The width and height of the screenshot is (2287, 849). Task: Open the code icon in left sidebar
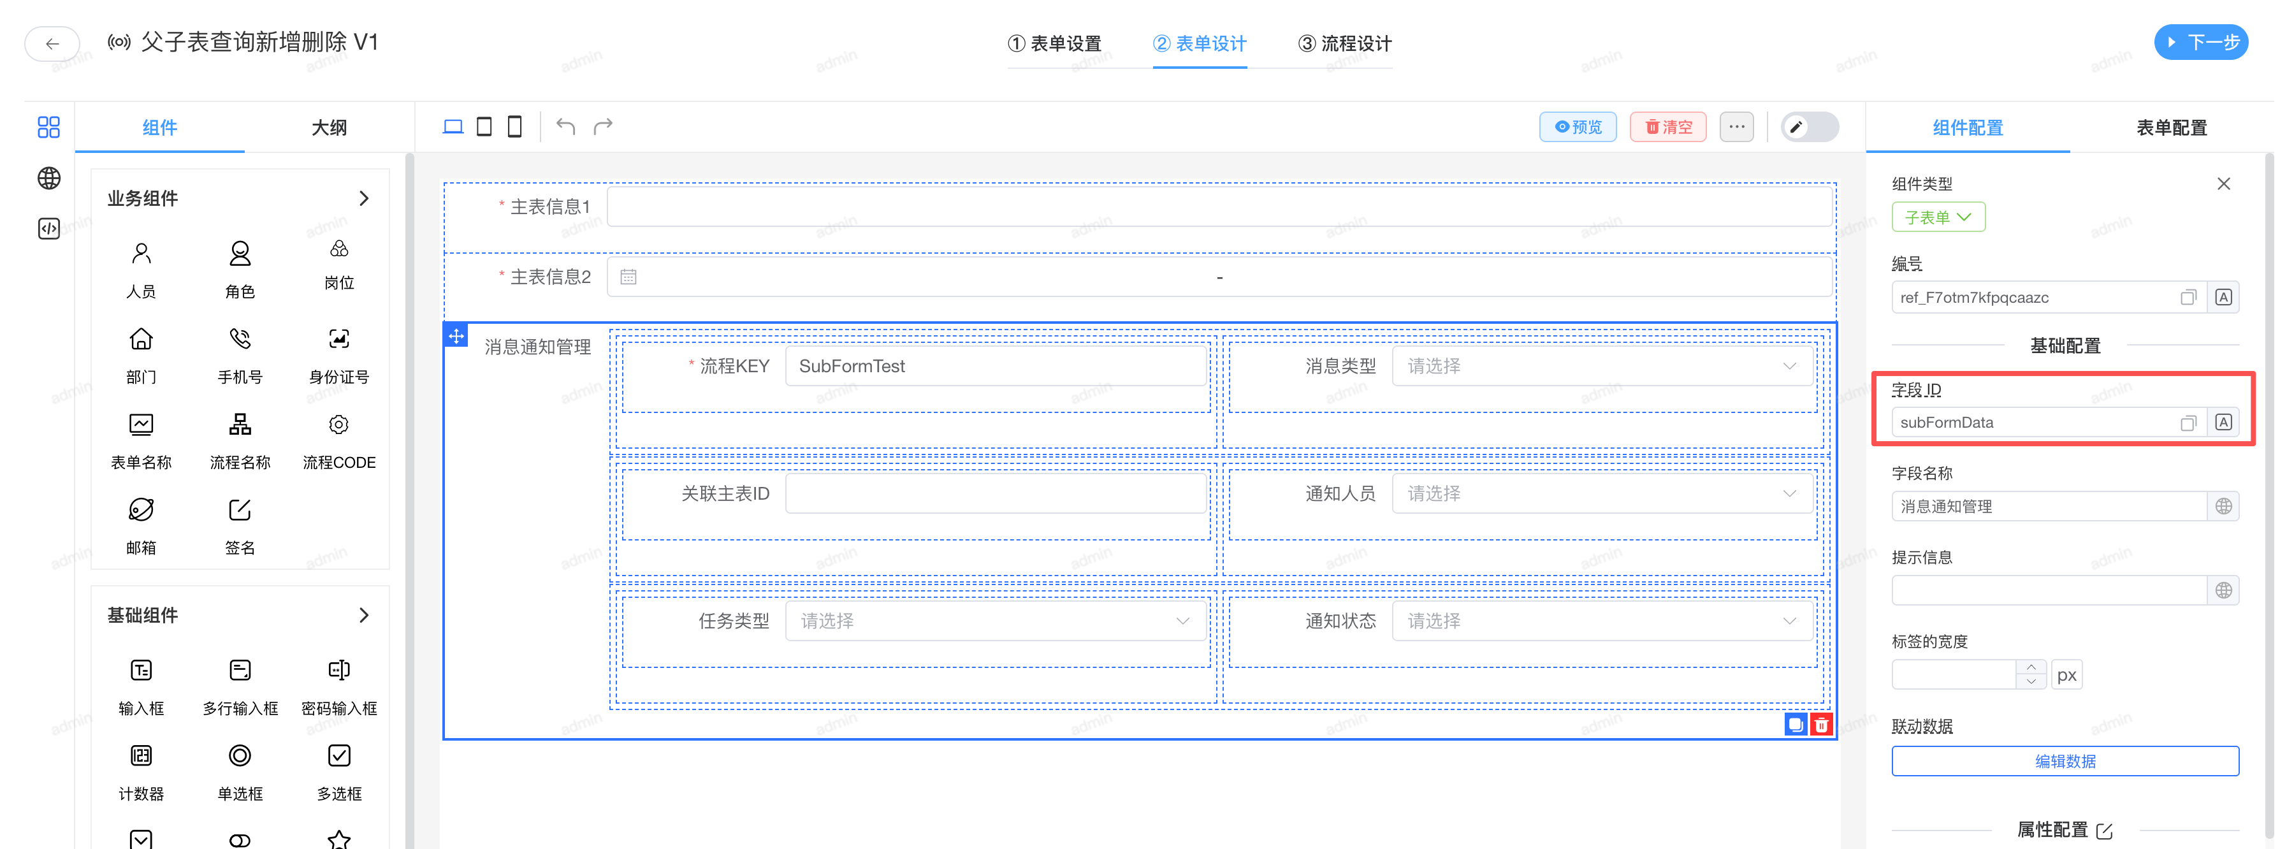point(49,229)
